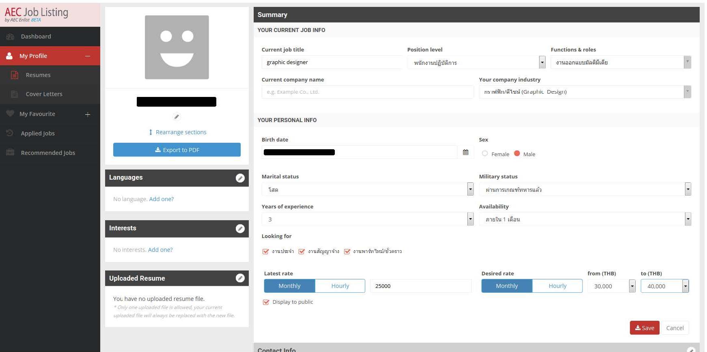Click the Birth date input field
This screenshot has height=352, width=707.
pos(359,152)
